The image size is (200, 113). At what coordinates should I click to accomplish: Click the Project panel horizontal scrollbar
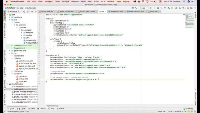click(17, 106)
